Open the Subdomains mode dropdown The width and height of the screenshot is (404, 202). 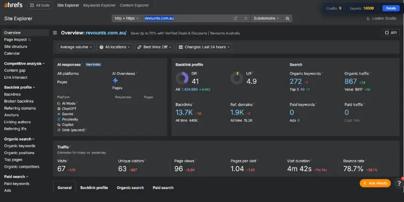[x=266, y=18]
